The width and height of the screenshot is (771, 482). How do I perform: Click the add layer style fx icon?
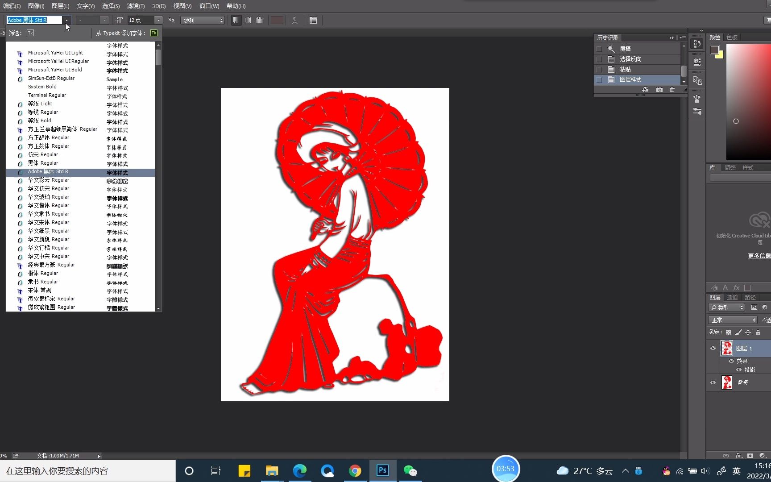(x=738, y=456)
